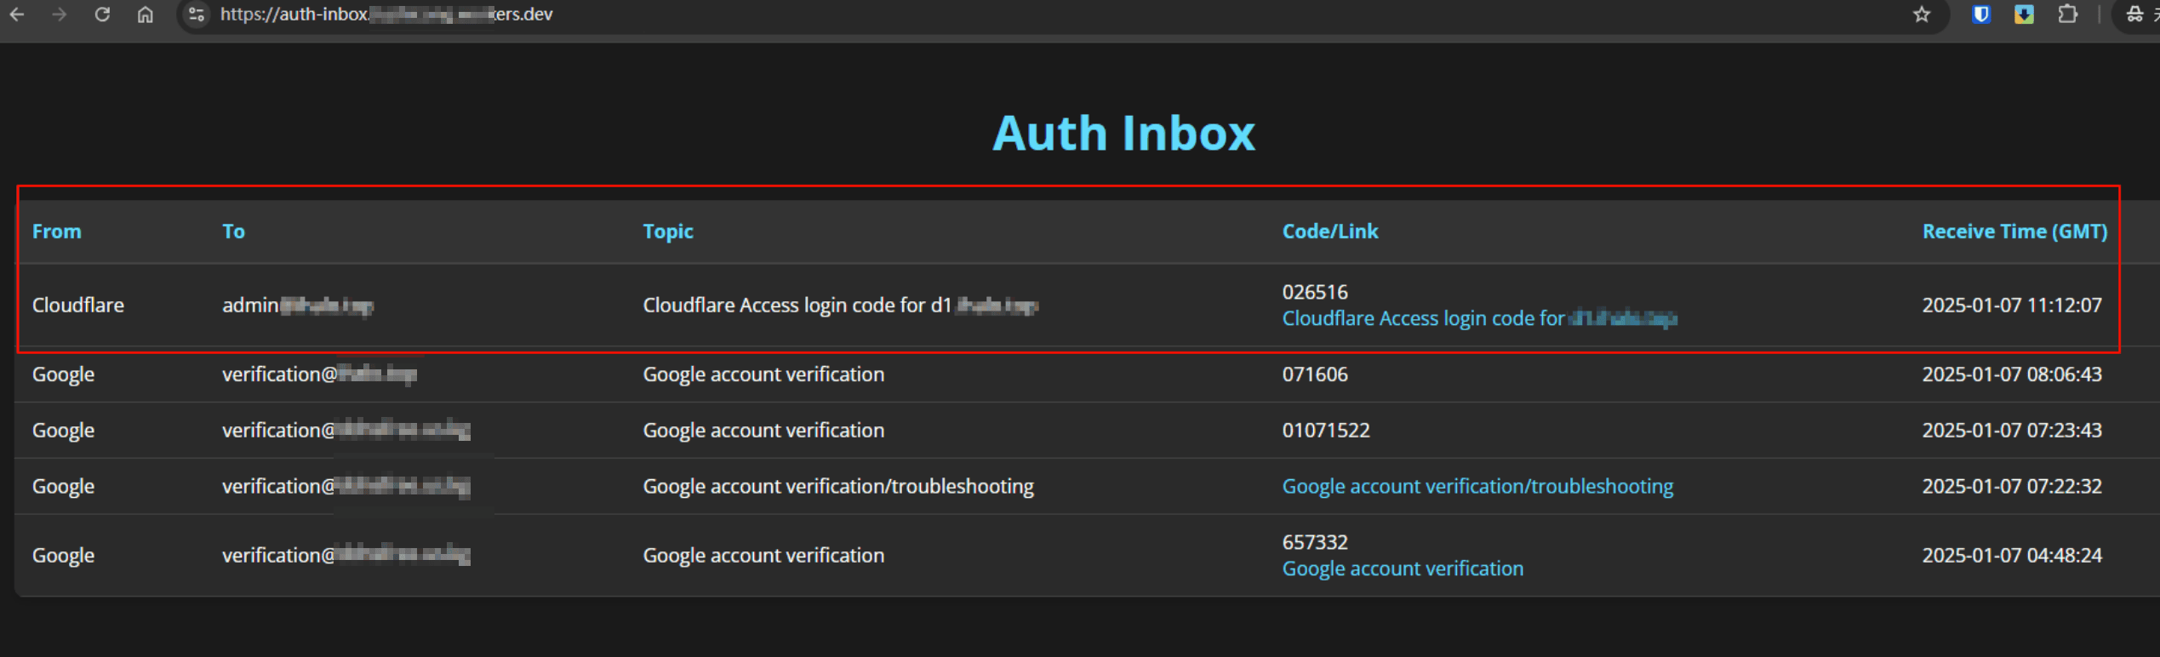Image resolution: width=2160 pixels, height=657 pixels.
Task: Open Google account verification/troubleshooting link
Action: [x=1477, y=486]
